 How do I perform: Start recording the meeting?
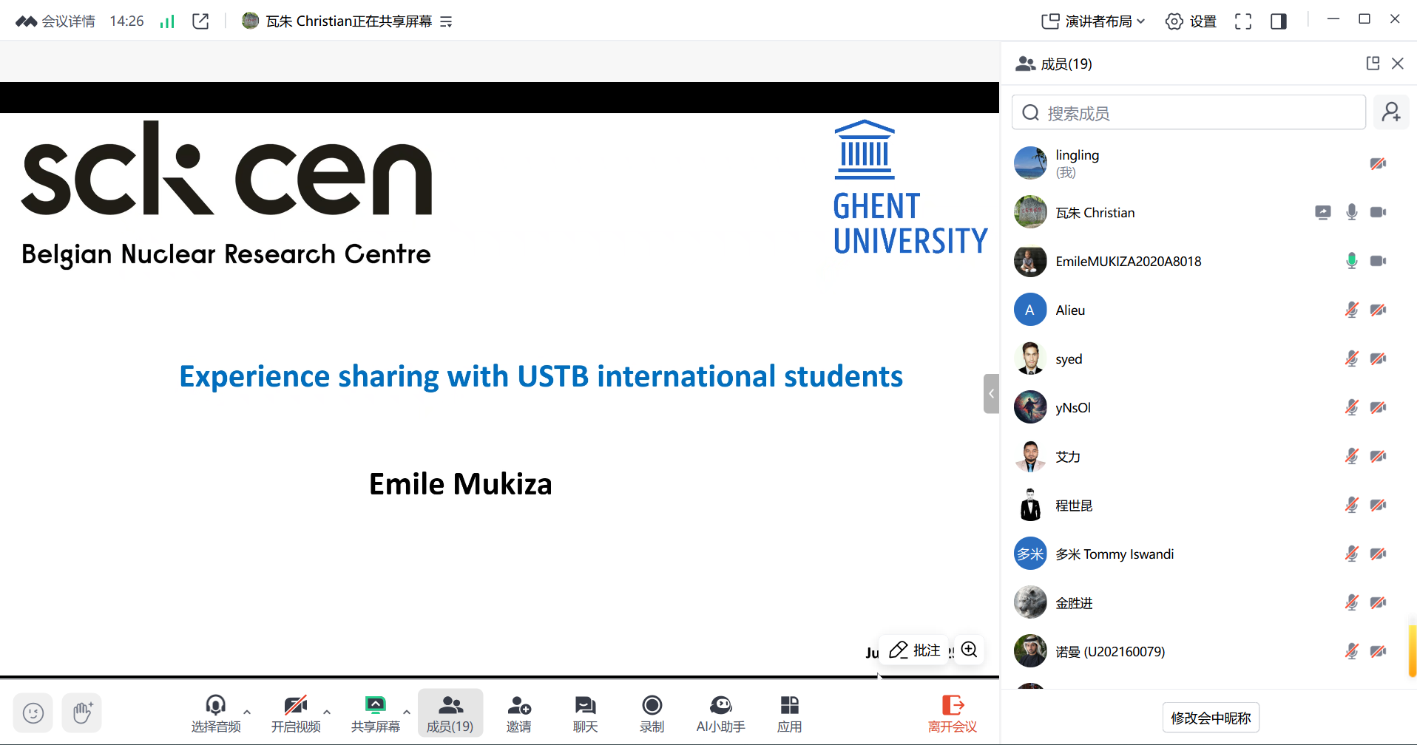coord(652,714)
